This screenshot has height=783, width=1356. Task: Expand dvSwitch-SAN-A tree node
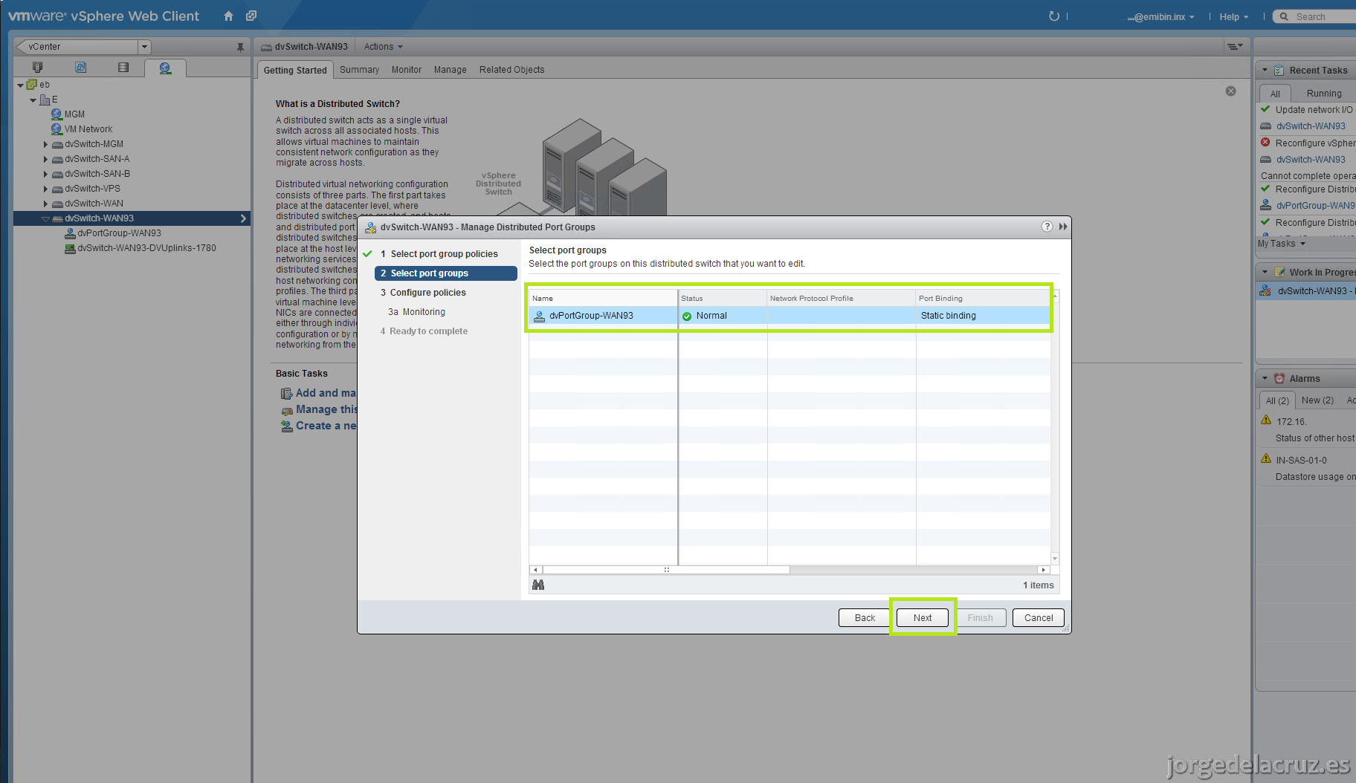(45, 159)
